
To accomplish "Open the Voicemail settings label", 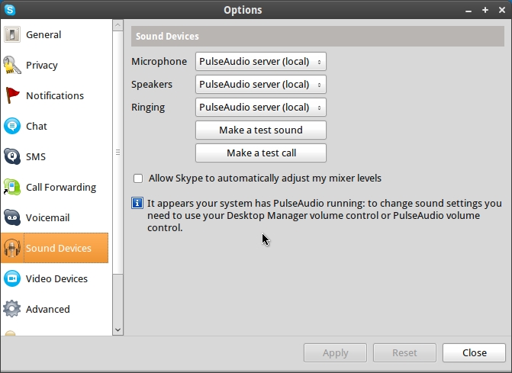I will point(47,217).
